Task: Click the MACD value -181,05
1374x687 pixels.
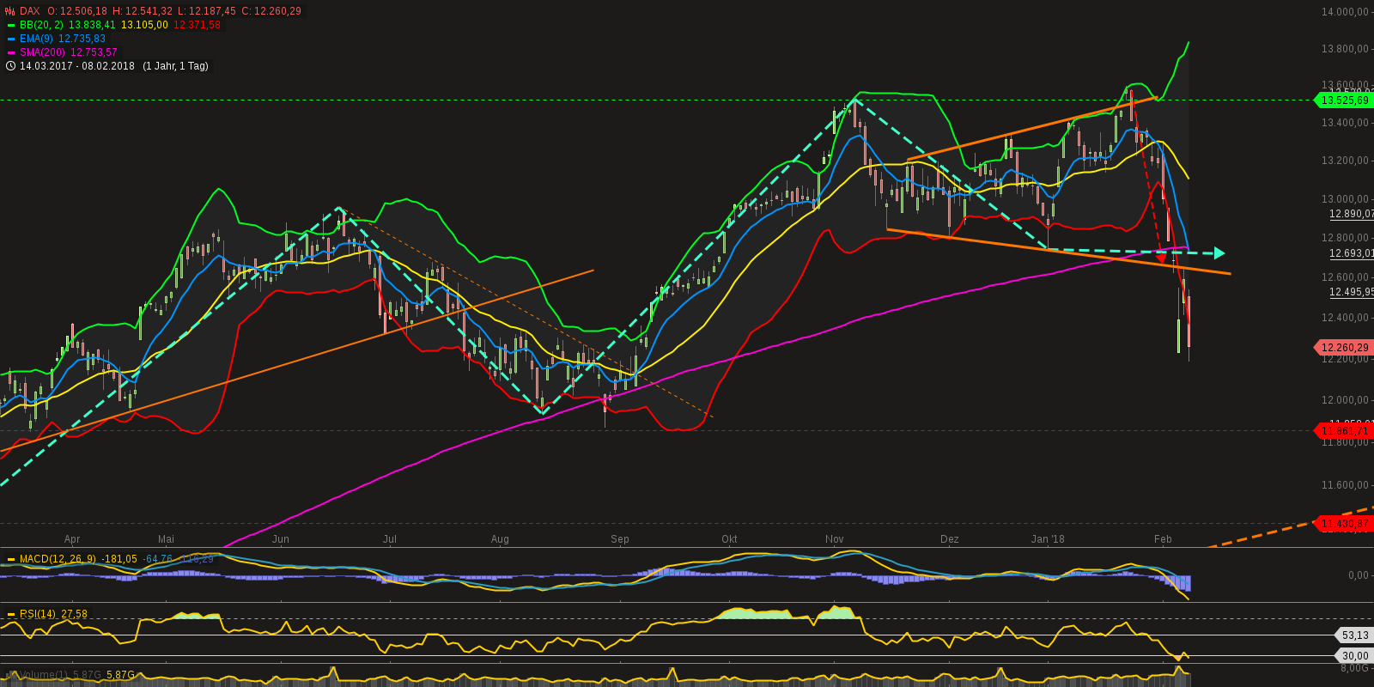Action: click(119, 559)
